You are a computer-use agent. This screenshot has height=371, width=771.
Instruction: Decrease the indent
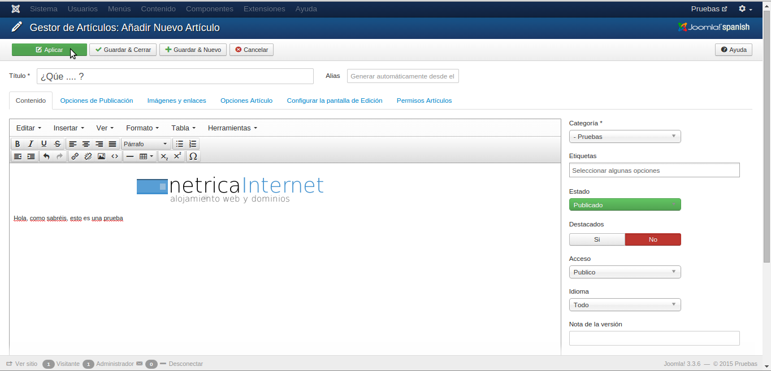18,156
